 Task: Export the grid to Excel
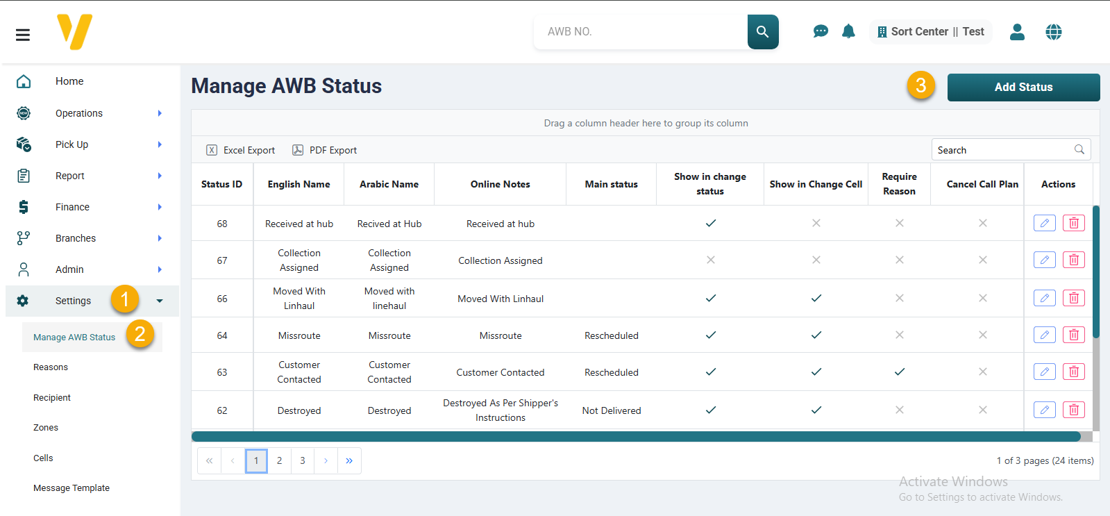pos(241,150)
